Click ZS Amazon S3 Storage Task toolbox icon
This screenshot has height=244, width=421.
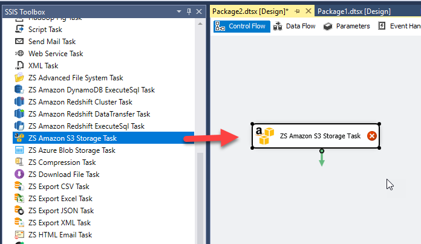[x=19, y=138]
